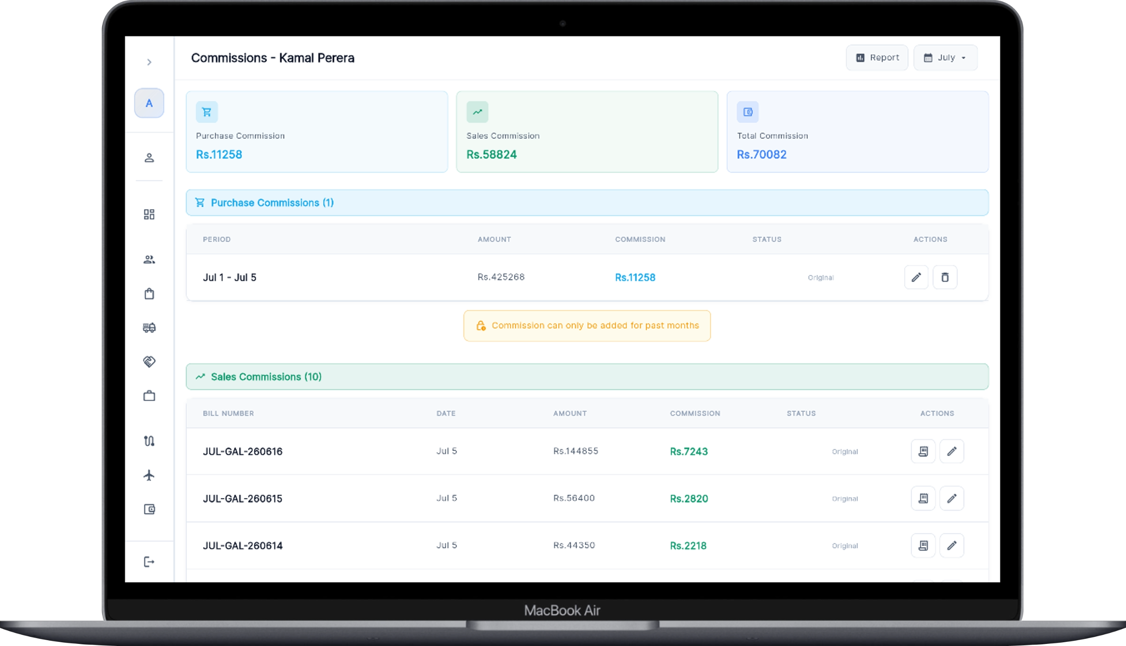Open the avatar badge labeled A
Viewport: 1126px width, 646px height.
[149, 103]
